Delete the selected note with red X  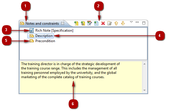point(103,23)
